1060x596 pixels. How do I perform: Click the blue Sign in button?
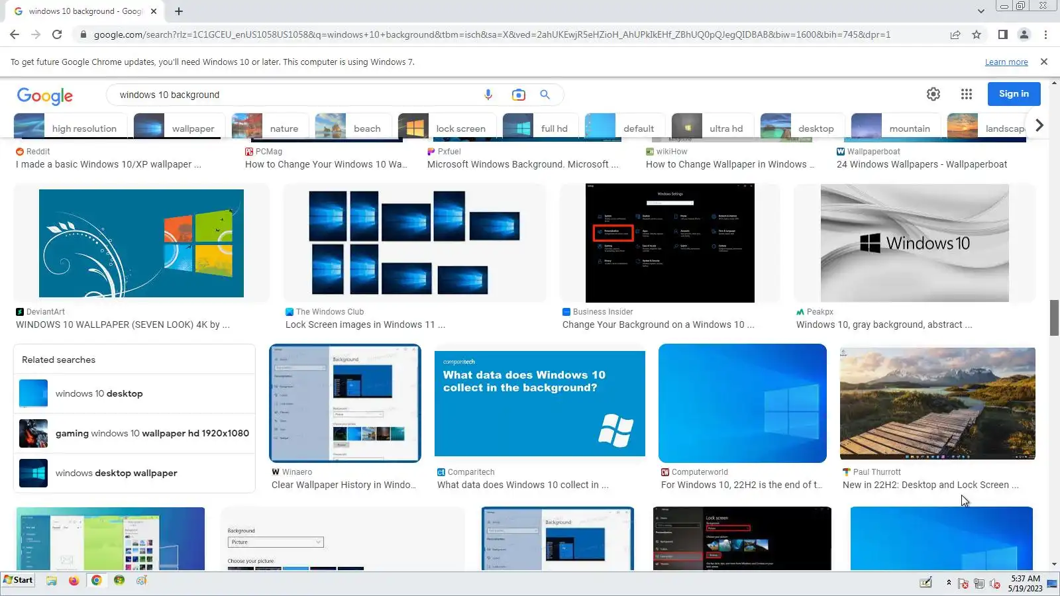click(1014, 94)
